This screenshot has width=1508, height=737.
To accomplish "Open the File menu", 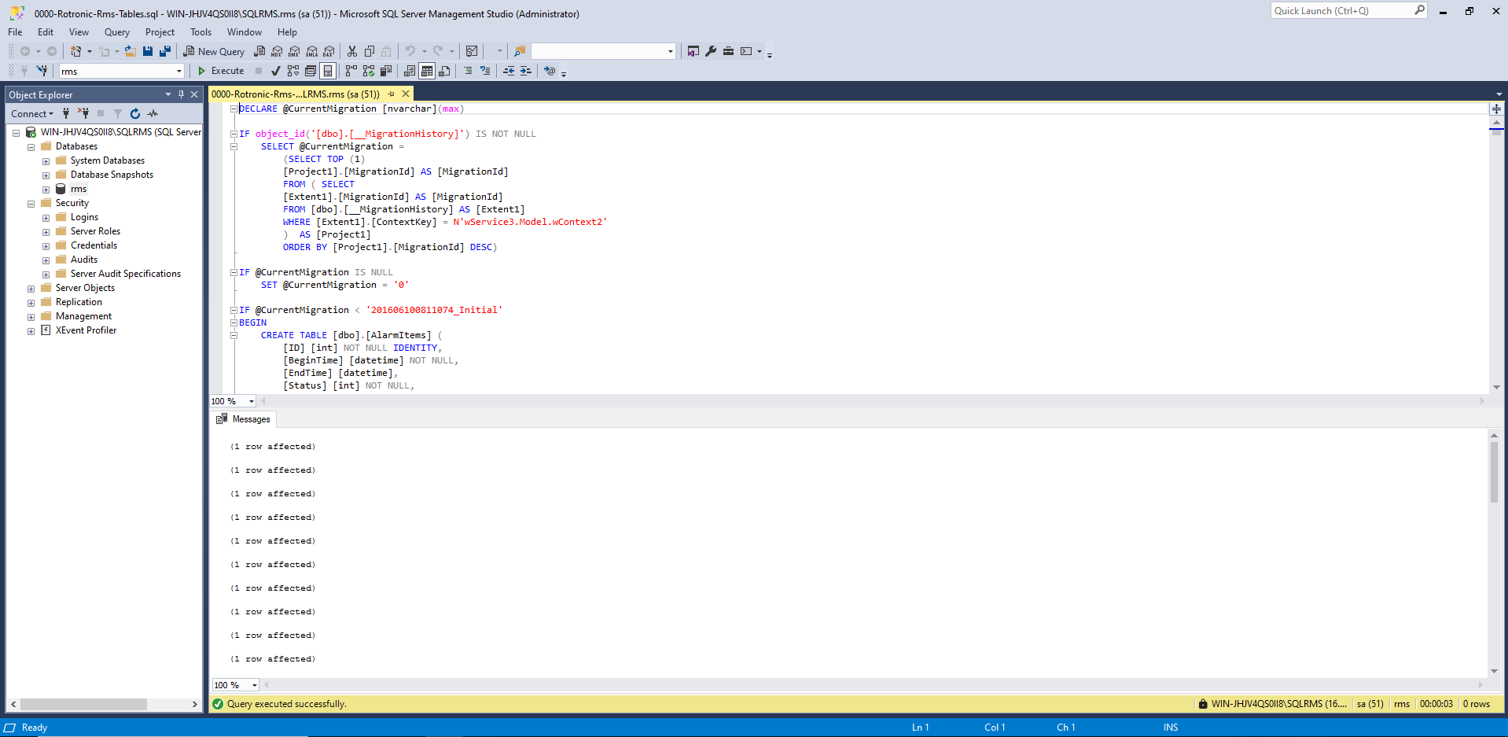I will click(x=15, y=32).
